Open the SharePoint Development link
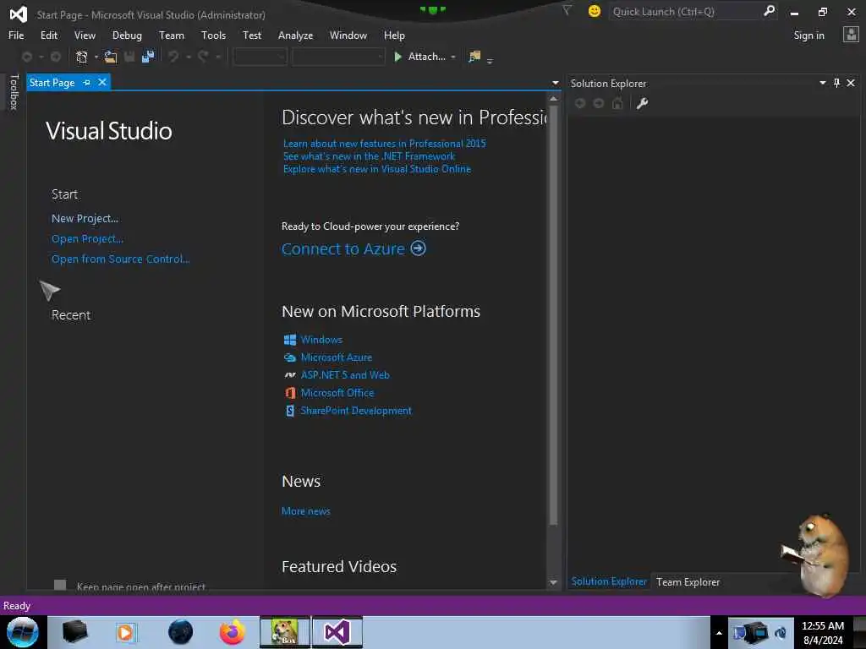Viewport: 866px width, 649px height. (356, 411)
